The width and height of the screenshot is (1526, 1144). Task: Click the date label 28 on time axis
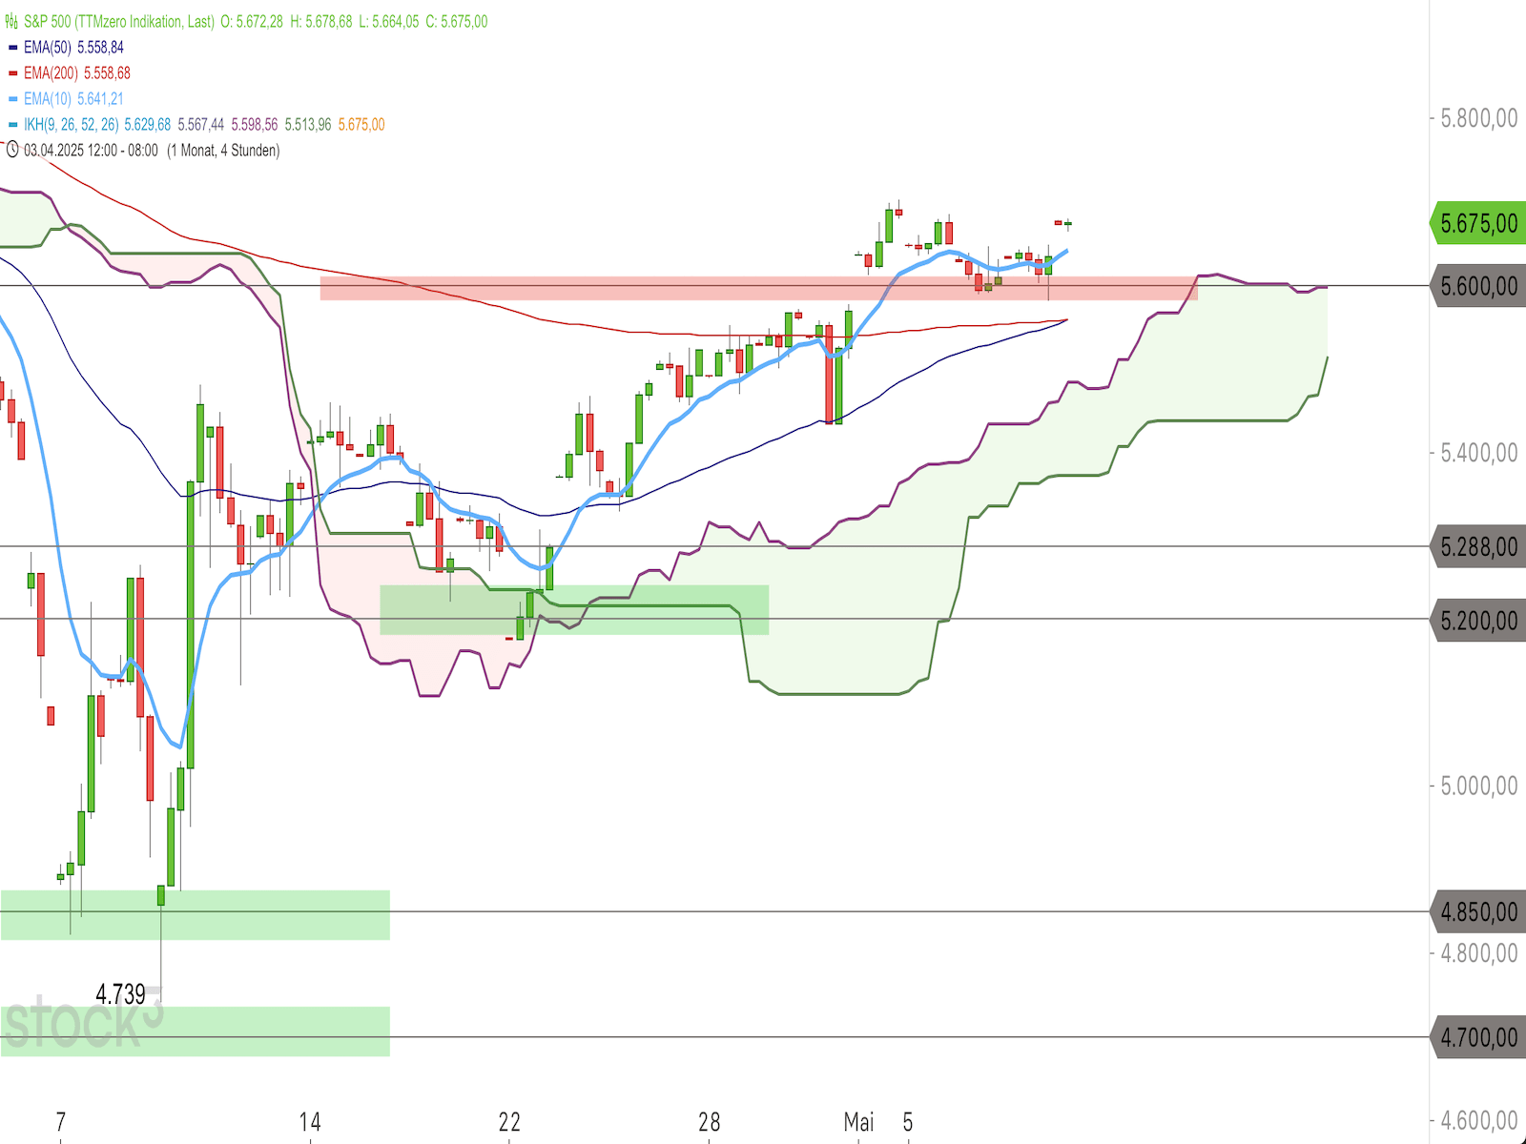[x=710, y=1122]
